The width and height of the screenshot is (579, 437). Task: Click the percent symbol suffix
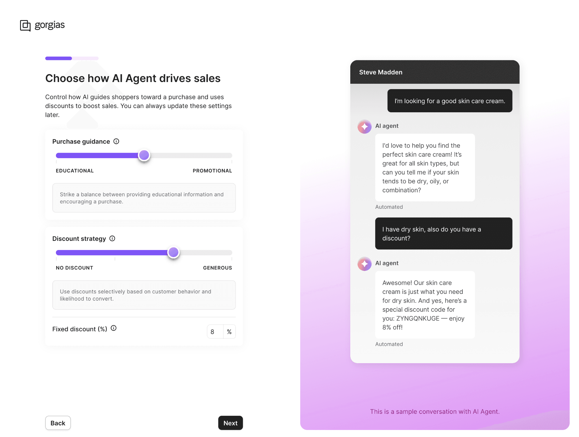click(229, 332)
